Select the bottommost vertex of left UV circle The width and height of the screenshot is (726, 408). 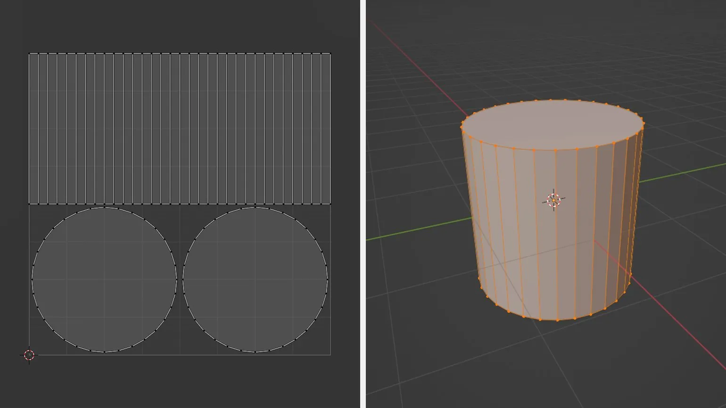104,351
